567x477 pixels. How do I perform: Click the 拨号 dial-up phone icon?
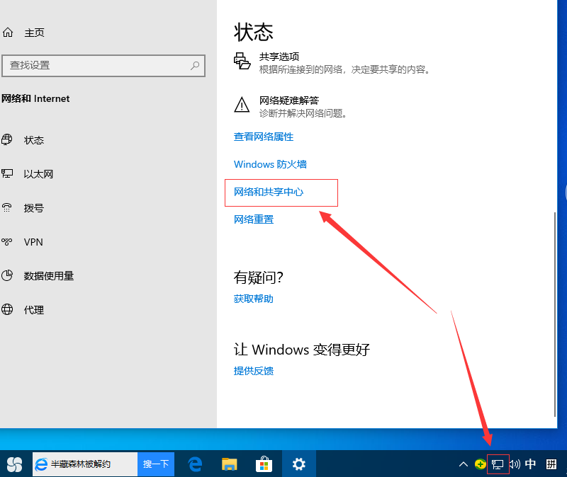point(9,207)
